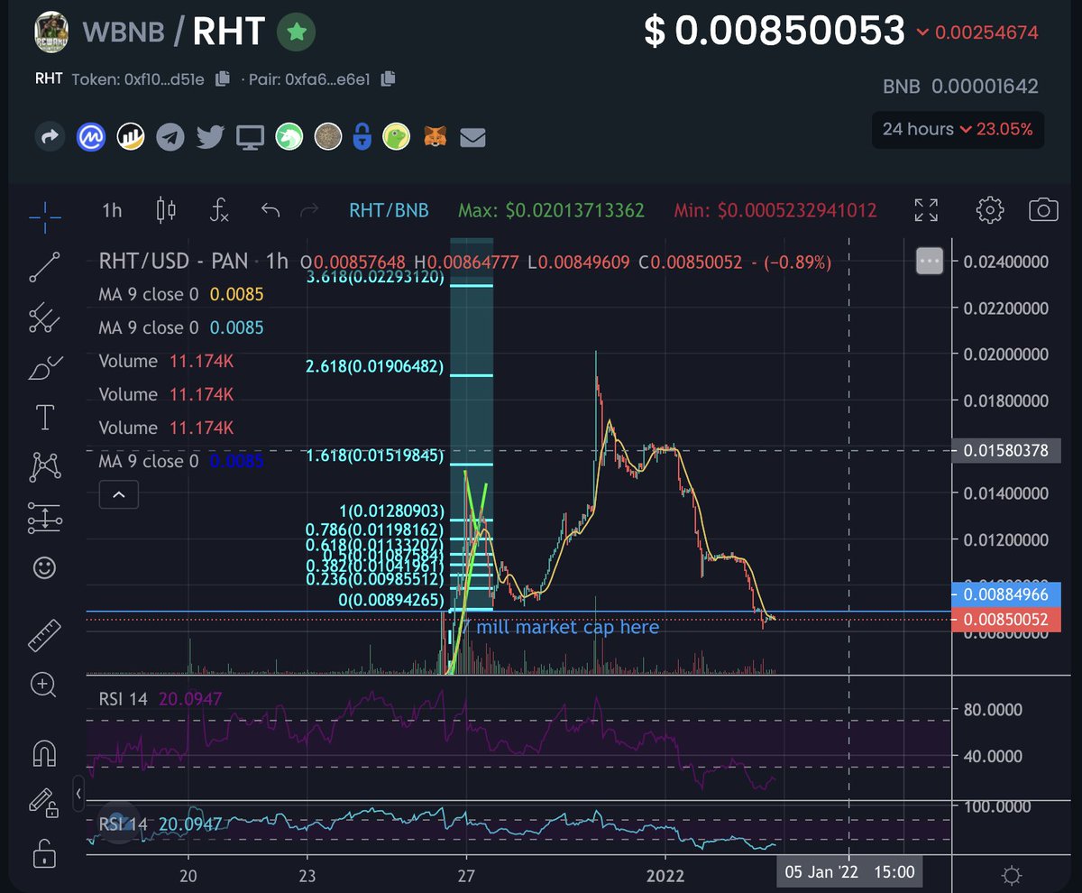Favorite the pair with green star
The width and height of the screenshot is (1082, 893).
(x=295, y=32)
